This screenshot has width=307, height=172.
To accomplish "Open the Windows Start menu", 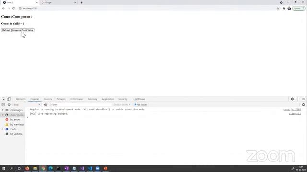I will (x=4, y=168).
